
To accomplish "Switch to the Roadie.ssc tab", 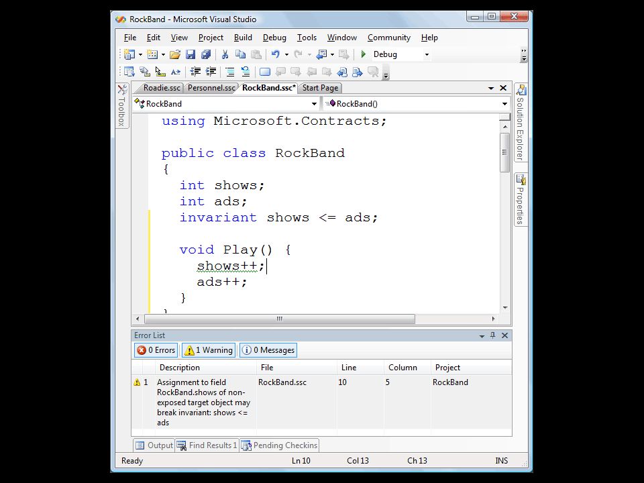I will point(162,88).
